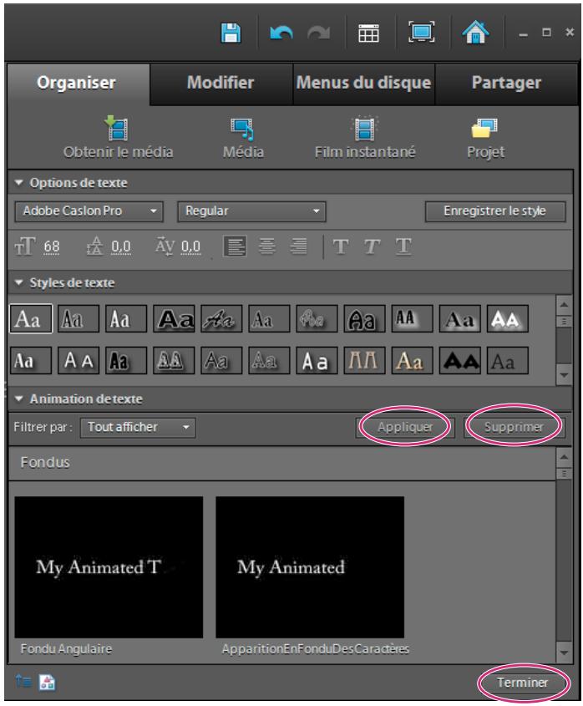Open the grid layout icon in top bar
583x706 pixels.
[368, 33]
